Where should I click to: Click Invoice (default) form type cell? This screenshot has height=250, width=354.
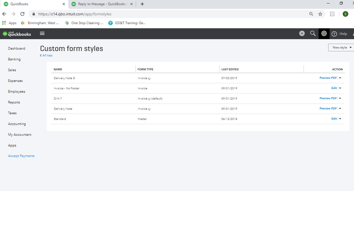coord(150,98)
